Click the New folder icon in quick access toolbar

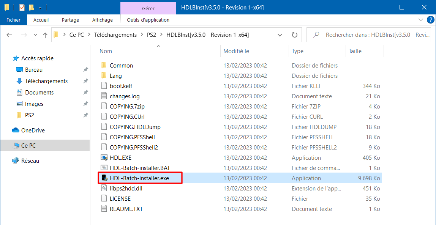(32, 8)
